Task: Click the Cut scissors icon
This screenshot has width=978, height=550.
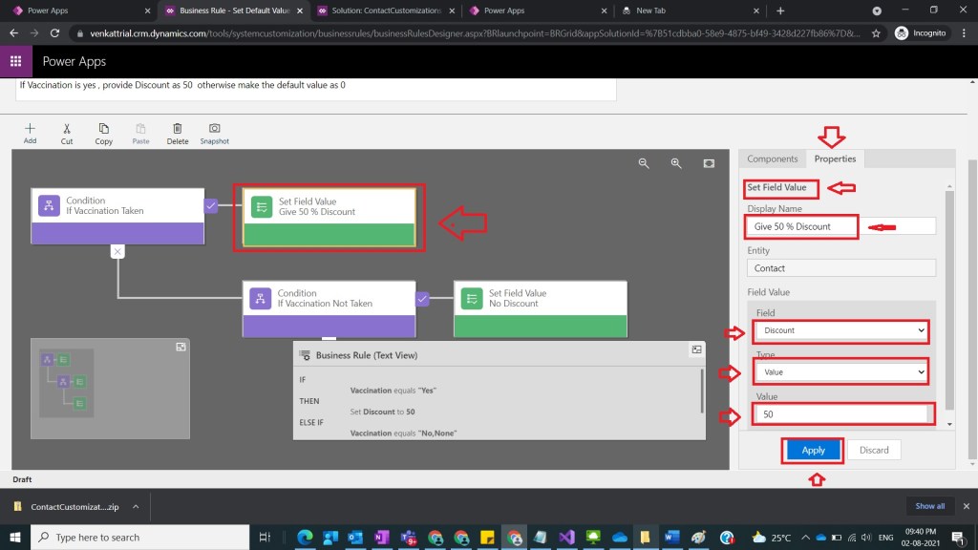Action: (67, 129)
